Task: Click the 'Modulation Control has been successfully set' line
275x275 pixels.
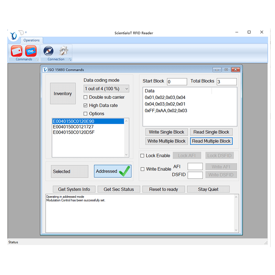Action: tap(76, 200)
